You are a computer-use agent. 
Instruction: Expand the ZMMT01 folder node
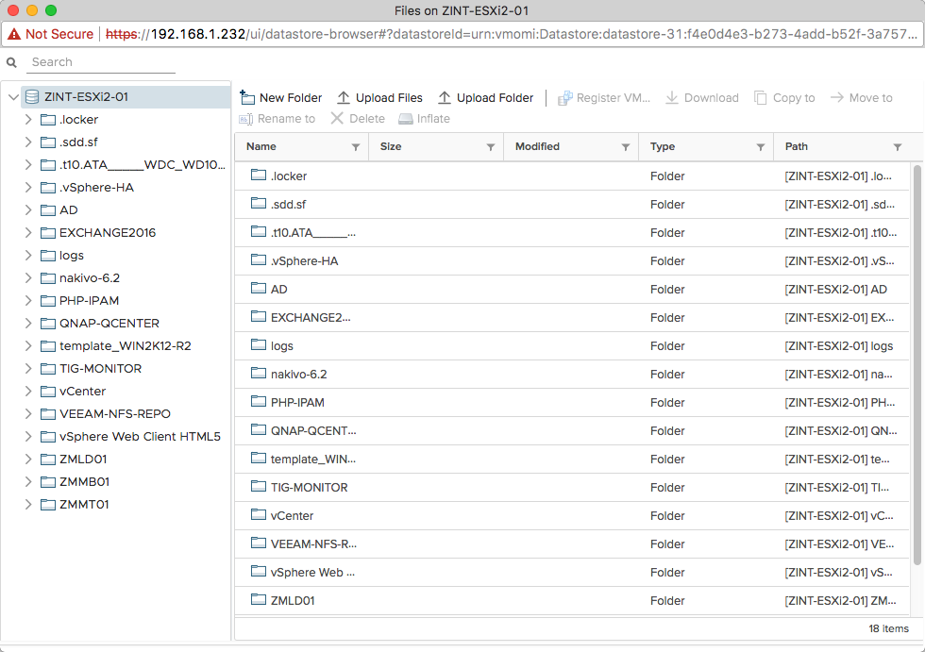click(27, 505)
